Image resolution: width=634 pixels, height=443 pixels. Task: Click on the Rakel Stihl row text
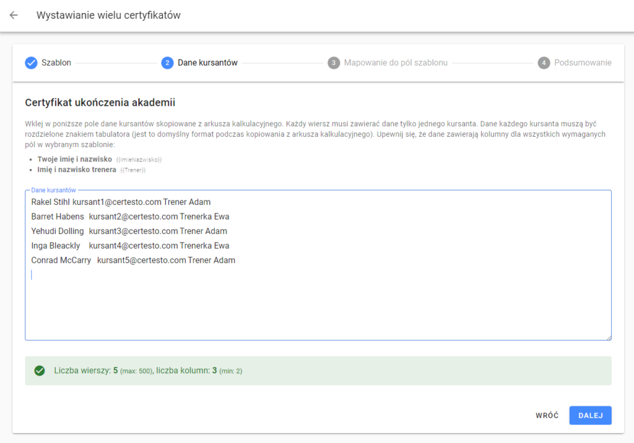click(x=121, y=202)
